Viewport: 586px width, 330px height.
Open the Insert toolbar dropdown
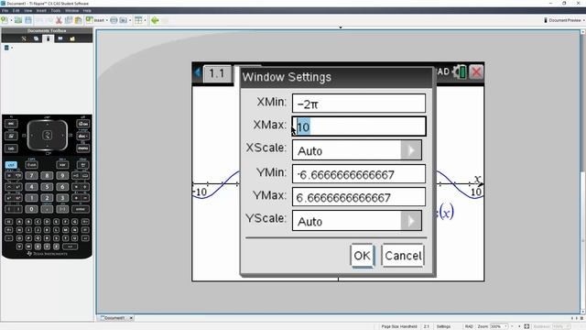click(x=97, y=20)
